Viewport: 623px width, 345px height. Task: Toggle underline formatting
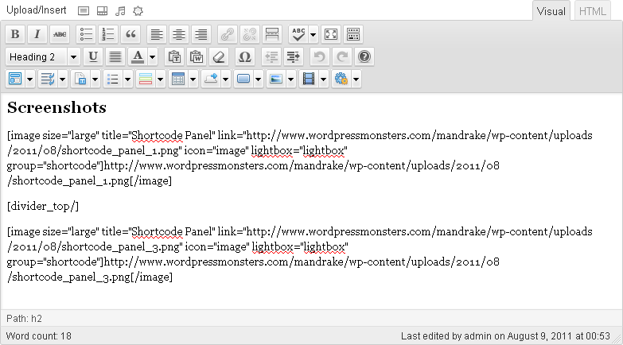(93, 56)
